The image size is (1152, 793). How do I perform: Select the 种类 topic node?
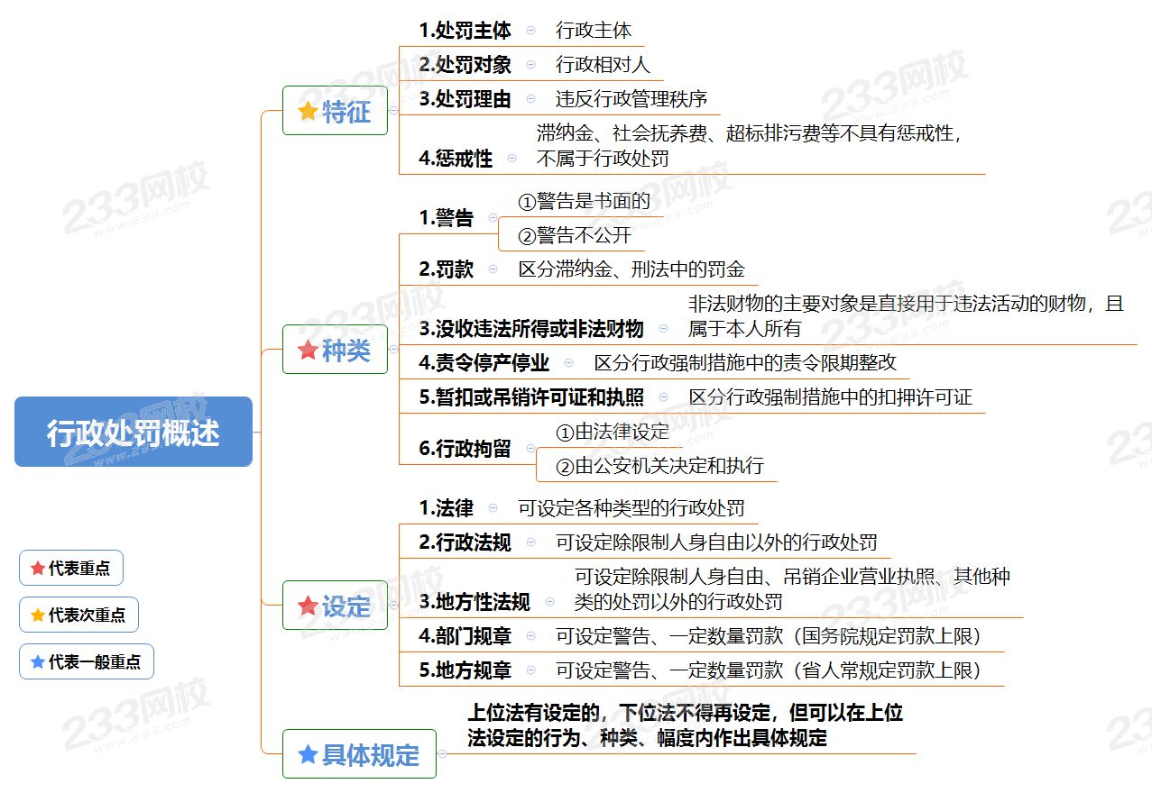(x=335, y=350)
